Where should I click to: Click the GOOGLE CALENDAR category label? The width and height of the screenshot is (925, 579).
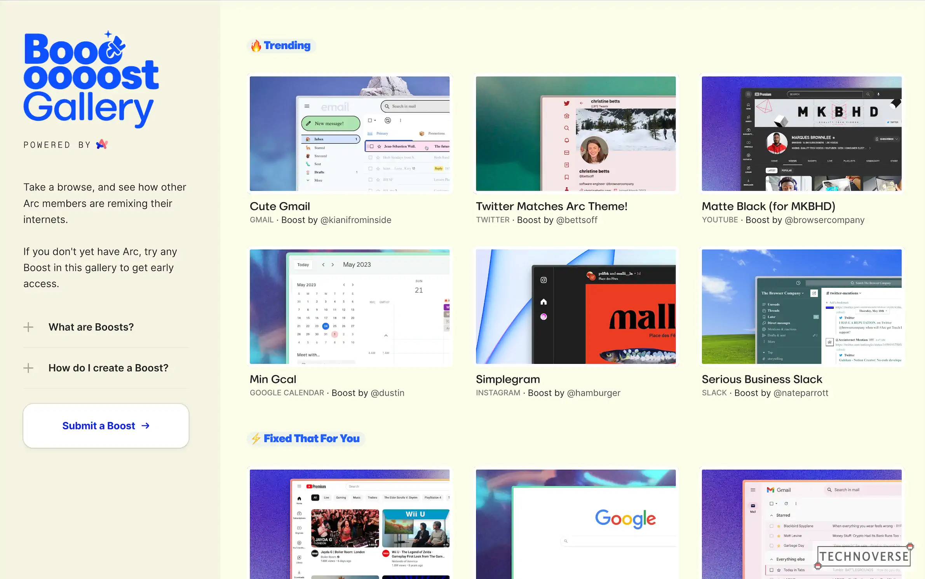[x=287, y=393]
